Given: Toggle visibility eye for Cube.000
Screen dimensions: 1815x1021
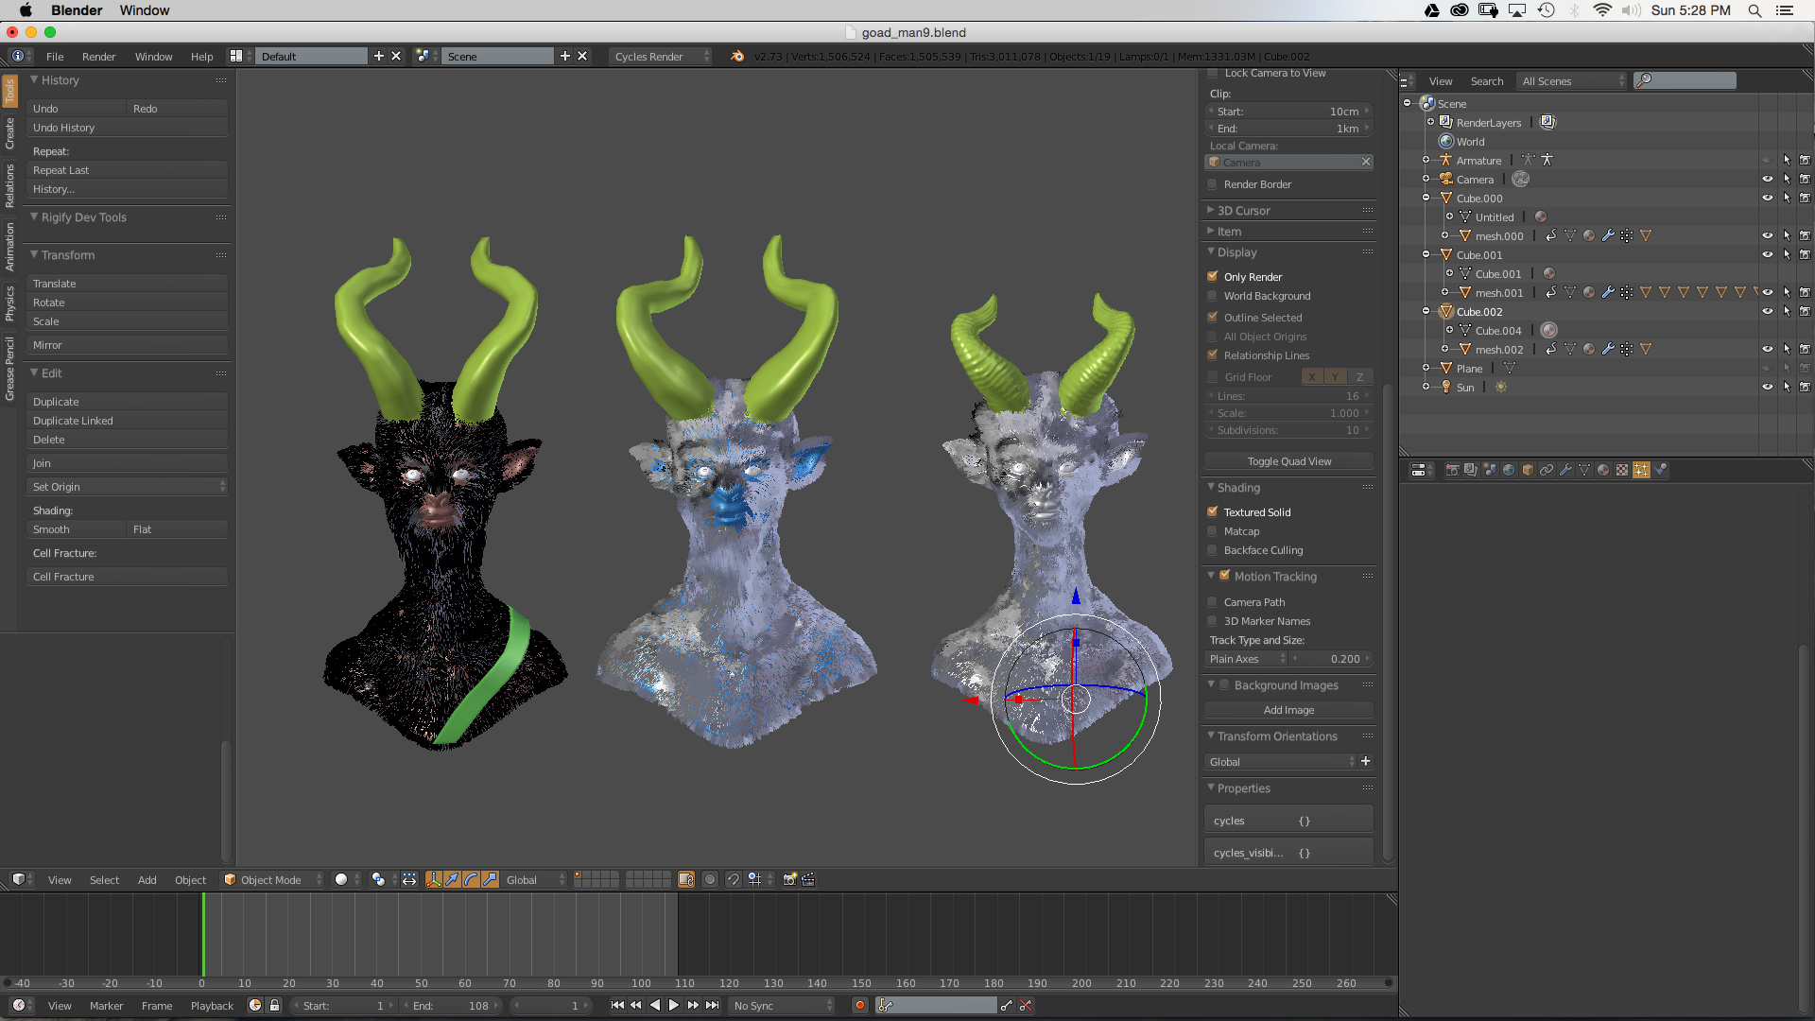Looking at the screenshot, I should [1767, 199].
